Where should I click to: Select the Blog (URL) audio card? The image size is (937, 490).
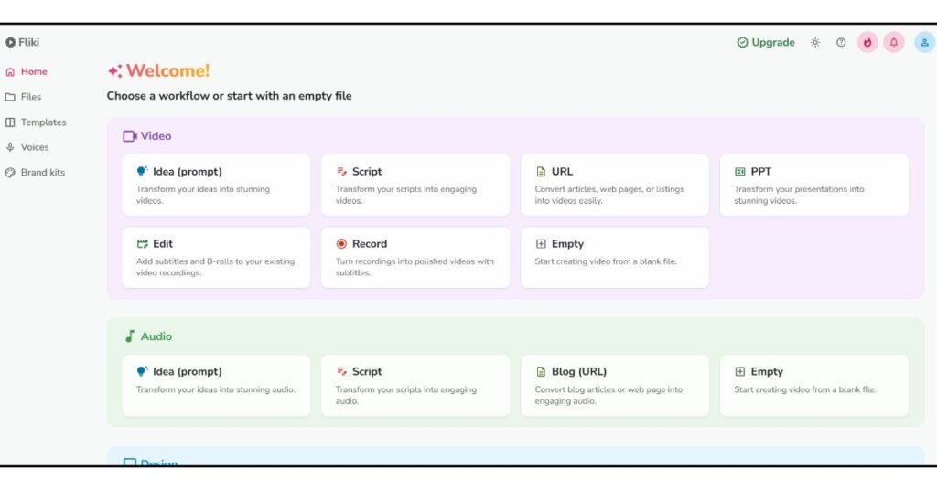615,385
